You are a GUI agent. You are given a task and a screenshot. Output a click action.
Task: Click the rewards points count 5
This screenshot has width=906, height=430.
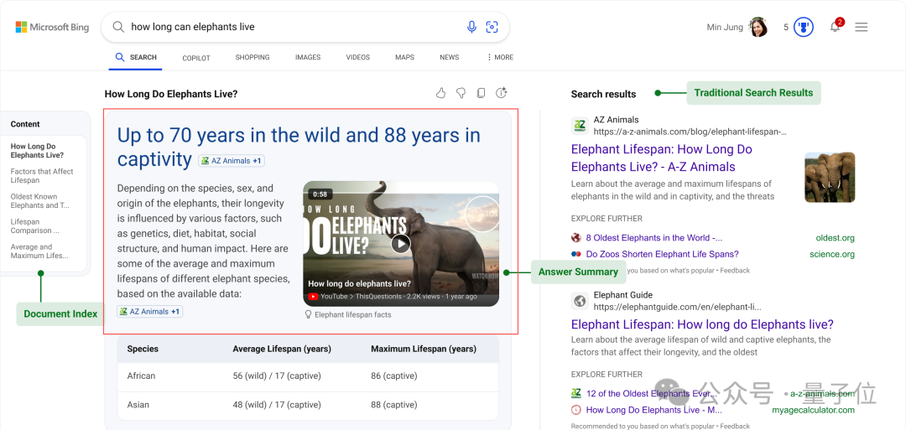(786, 27)
